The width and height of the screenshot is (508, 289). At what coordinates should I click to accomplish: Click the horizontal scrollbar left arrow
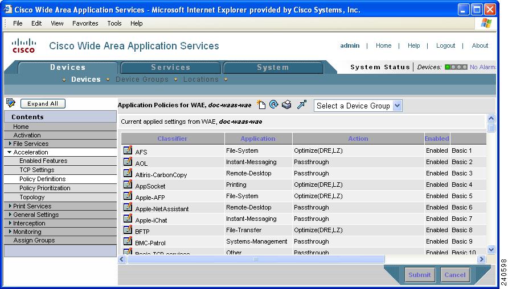[x=122, y=259]
